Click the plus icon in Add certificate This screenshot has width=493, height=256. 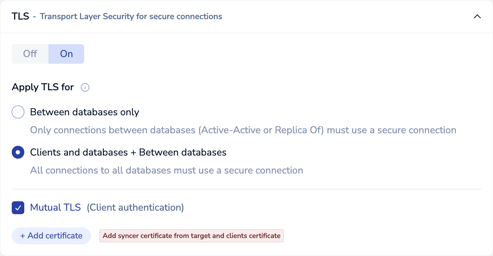[23, 236]
